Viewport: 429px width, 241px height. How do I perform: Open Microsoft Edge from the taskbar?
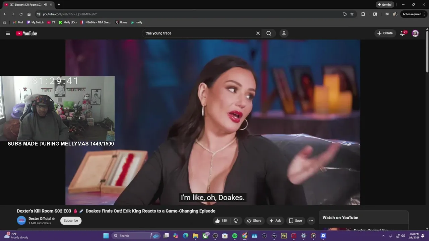[x=186, y=236]
